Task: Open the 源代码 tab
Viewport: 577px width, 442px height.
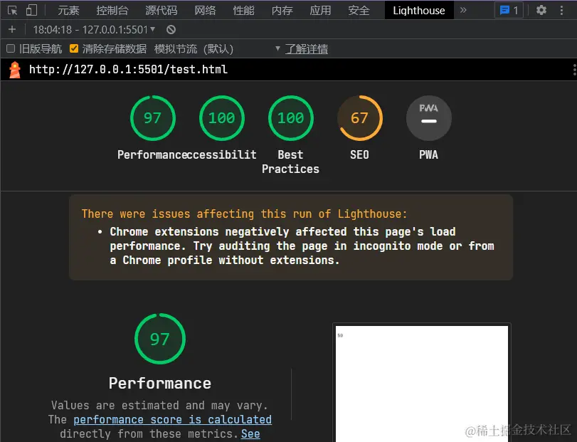Action: (x=162, y=10)
